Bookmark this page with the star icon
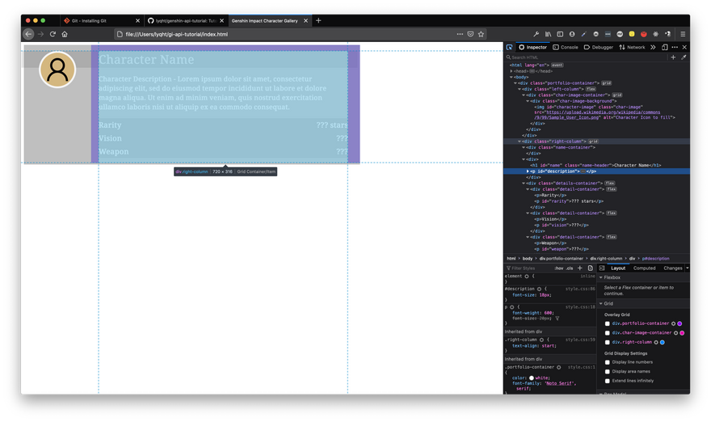Image resolution: width=711 pixels, height=422 pixels. (x=481, y=35)
